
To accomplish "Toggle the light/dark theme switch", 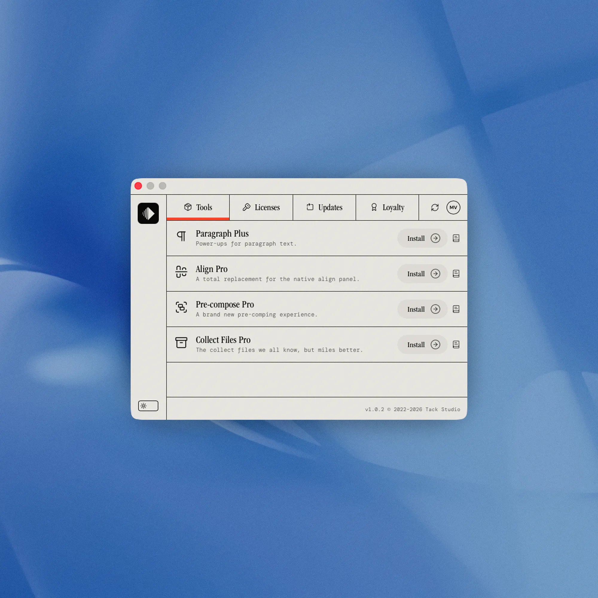I will pos(148,406).
